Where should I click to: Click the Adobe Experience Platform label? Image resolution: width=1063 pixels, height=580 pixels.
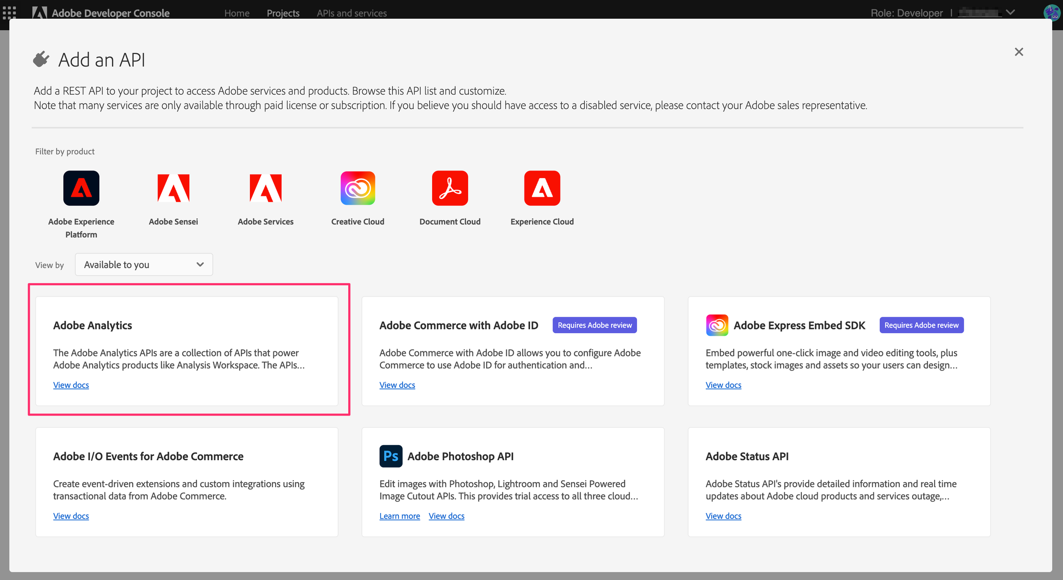81,228
